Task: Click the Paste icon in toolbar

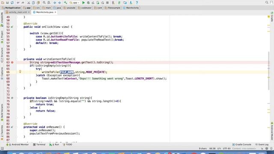Action: point(38,3)
